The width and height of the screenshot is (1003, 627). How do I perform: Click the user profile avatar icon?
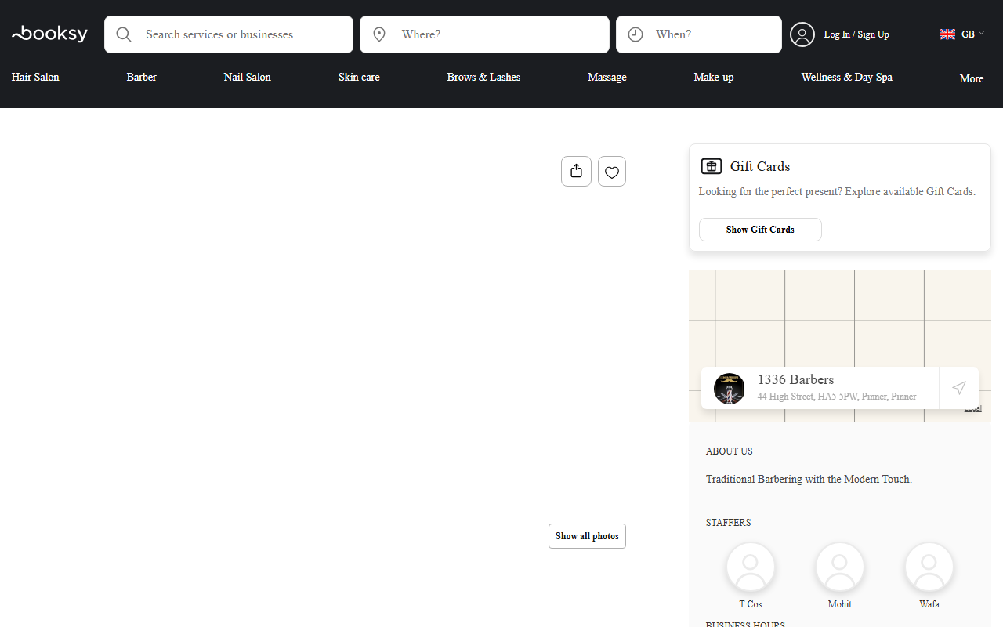tap(802, 34)
